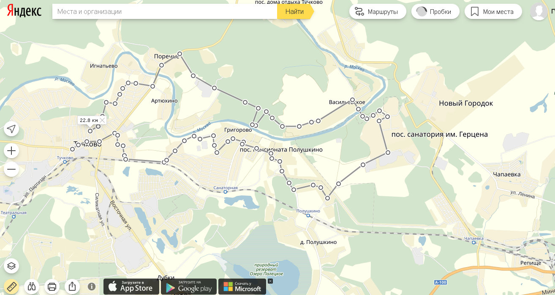This screenshot has height=295, width=555.
Task: Click the 22.8 км distance label
Action: 89,120
